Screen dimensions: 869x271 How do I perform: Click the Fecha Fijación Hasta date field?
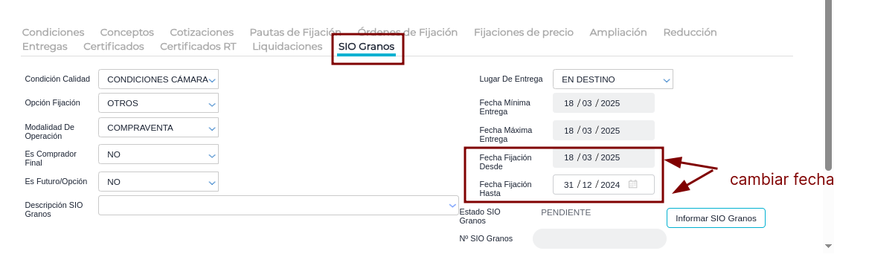[x=603, y=185]
